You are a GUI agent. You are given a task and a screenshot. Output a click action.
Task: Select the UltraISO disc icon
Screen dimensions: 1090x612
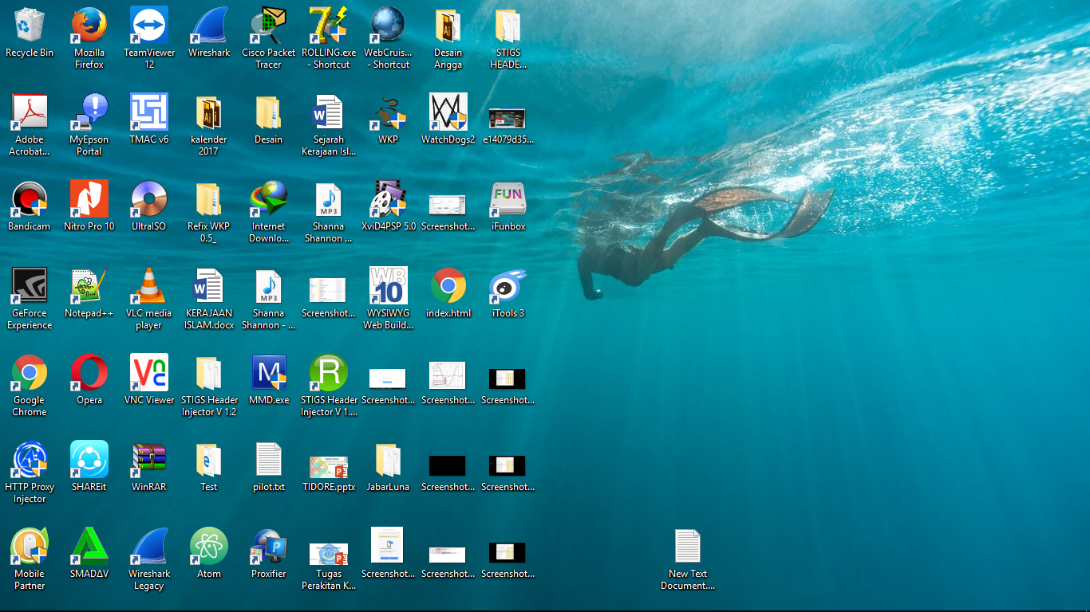149,199
